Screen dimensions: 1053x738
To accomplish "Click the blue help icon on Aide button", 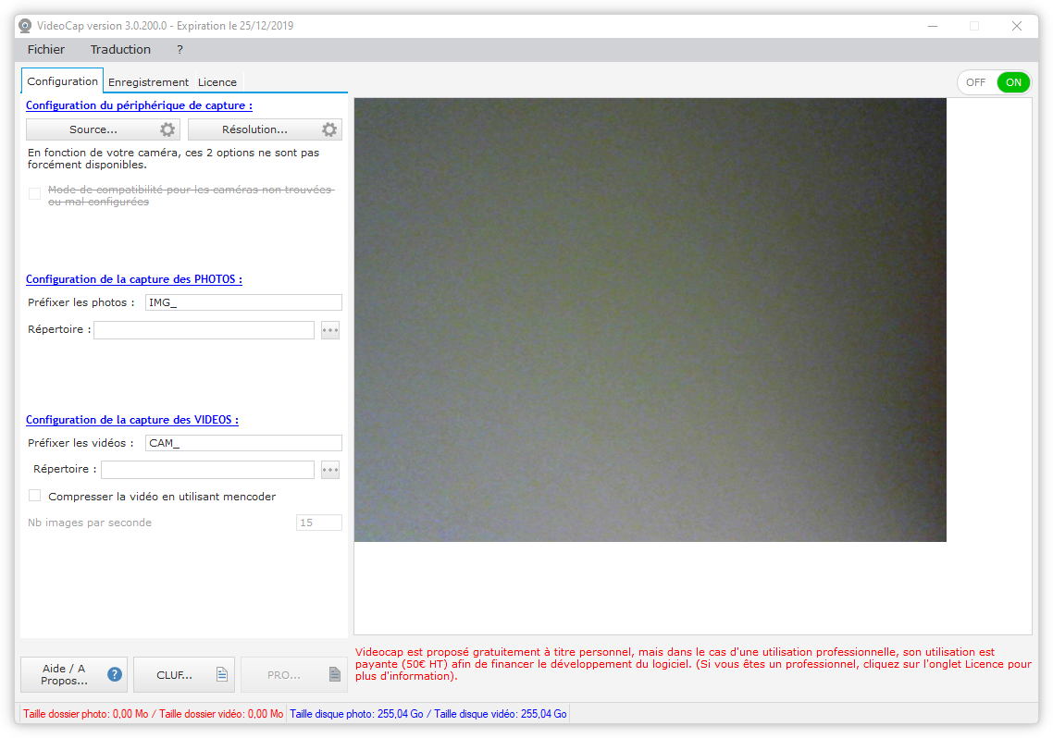I will [115, 674].
